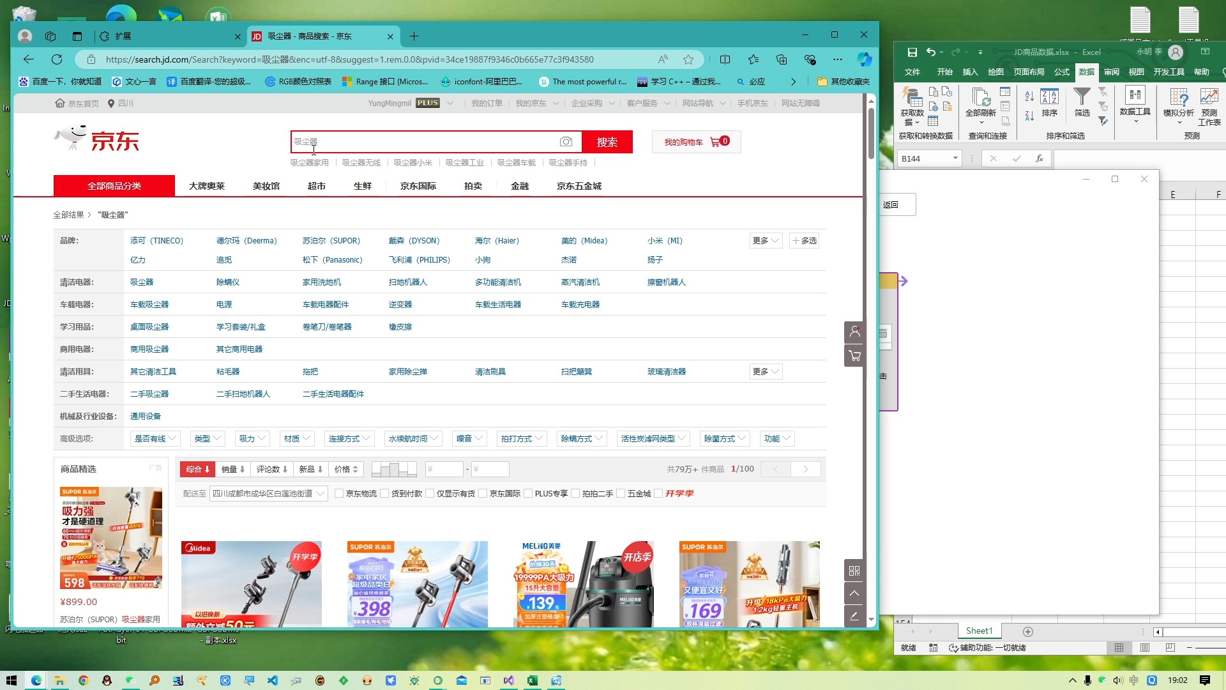
Task: Check the 仅显示有货 filter
Action: 430,494
